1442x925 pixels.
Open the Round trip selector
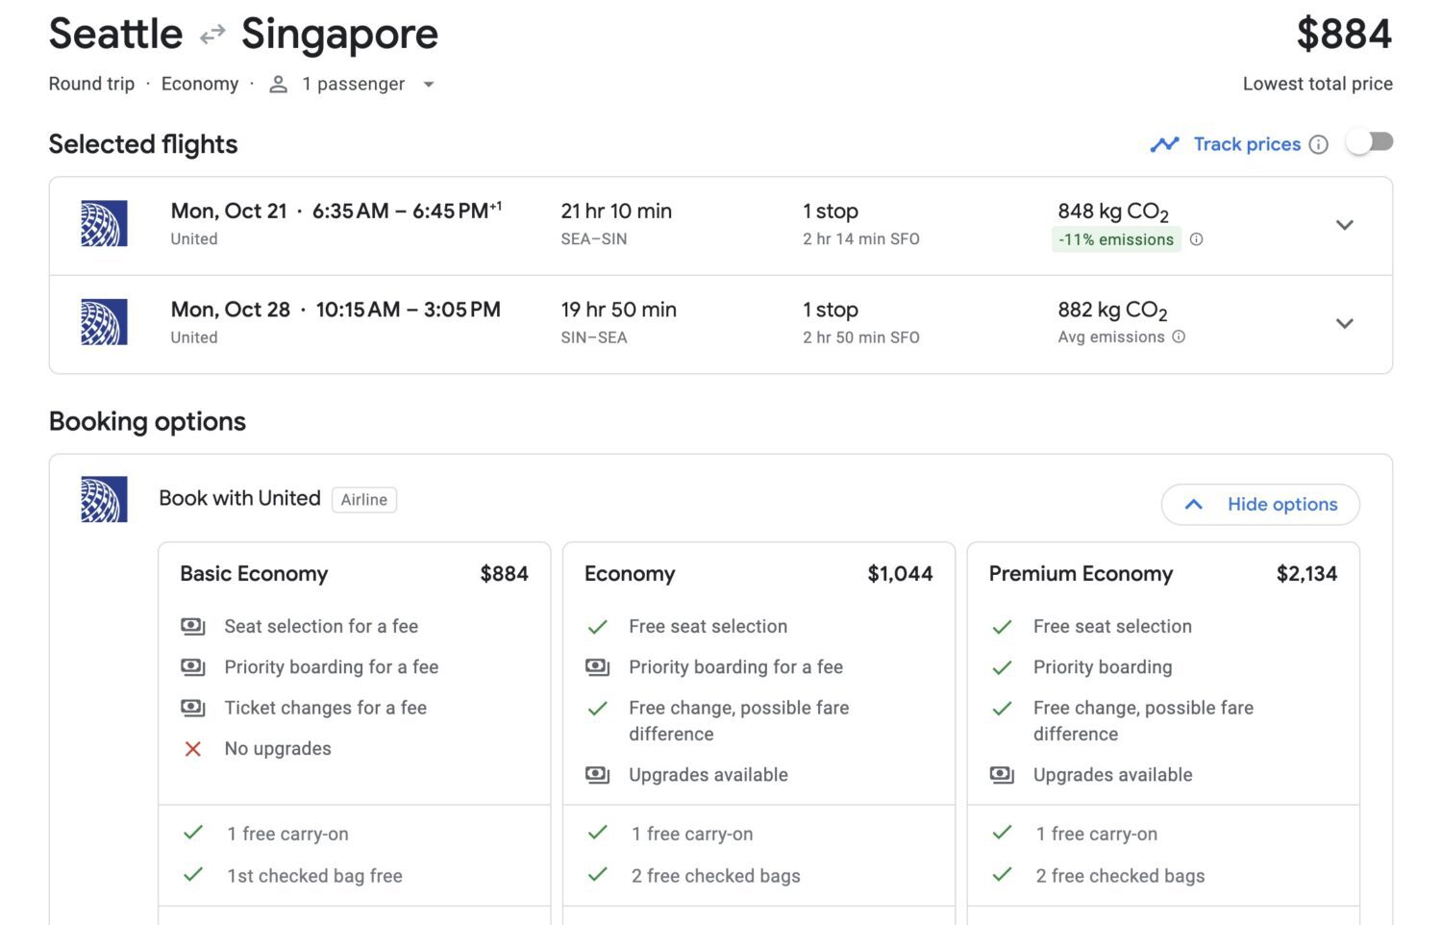(x=91, y=84)
